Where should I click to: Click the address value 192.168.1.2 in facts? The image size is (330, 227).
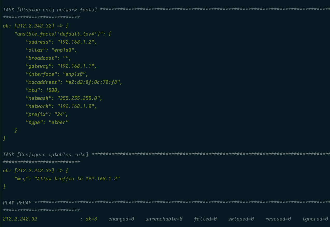(x=76, y=42)
